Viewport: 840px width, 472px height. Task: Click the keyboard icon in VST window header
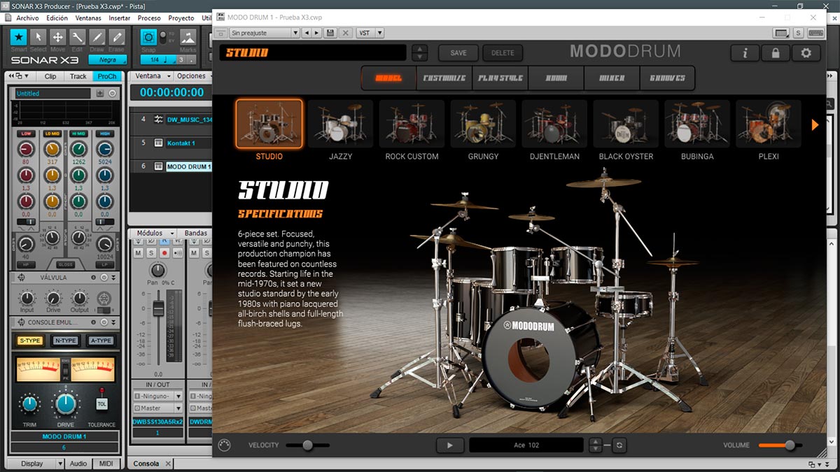click(782, 33)
